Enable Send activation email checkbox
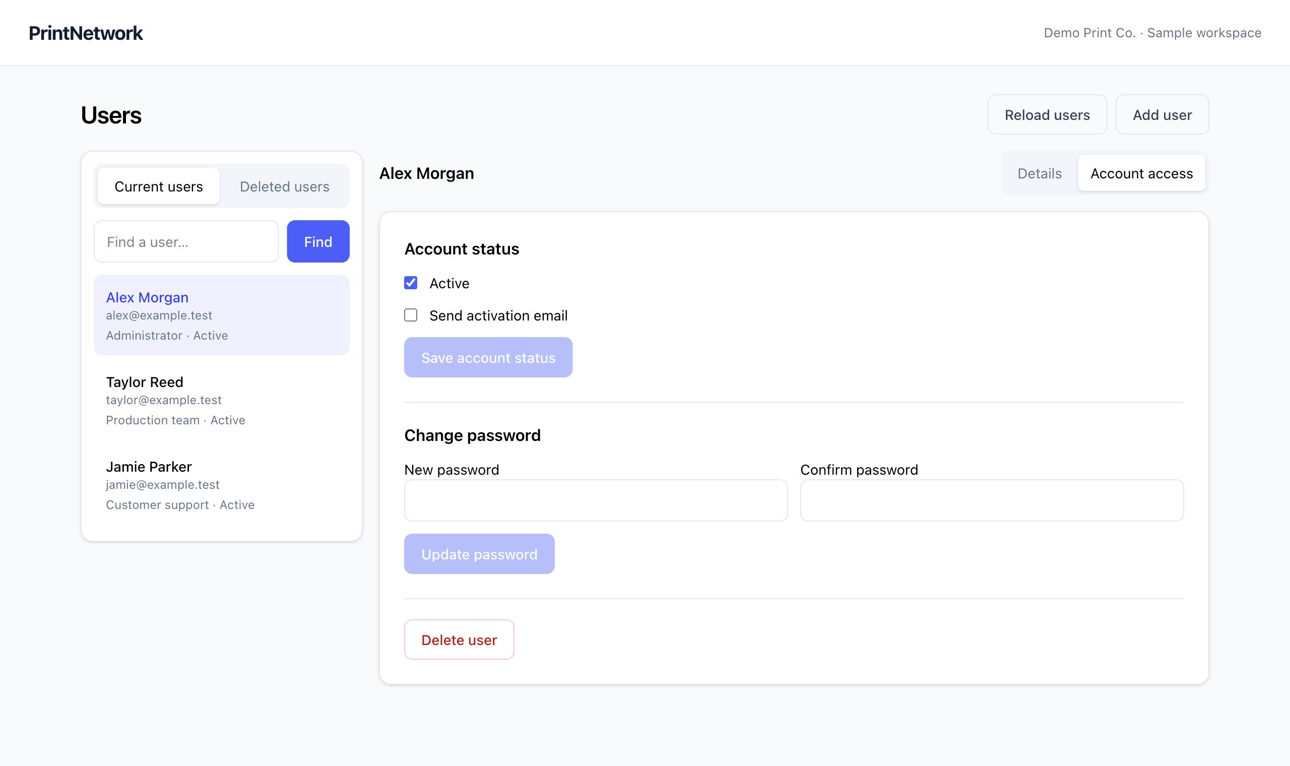The width and height of the screenshot is (1290, 766). (411, 315)
